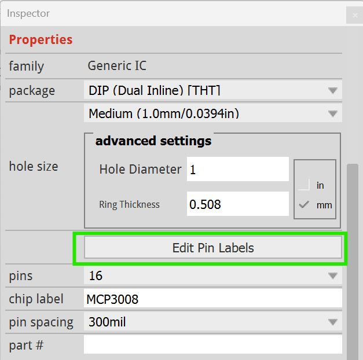Click the pins dropdown arrow icon
363x360 pixels.
tap(333, 275)
